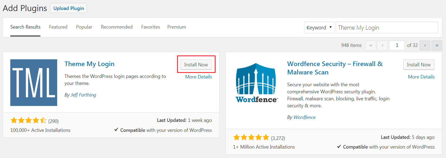Switch to the Featured tab
The width and height of the screenshot is (446, 158).
(58, 27)
